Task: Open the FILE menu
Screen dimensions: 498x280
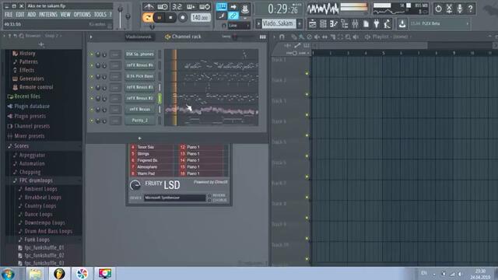Action: click(x=9, y=15)
